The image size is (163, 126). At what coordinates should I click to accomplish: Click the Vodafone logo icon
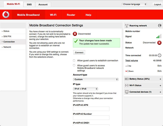(6, 15)
